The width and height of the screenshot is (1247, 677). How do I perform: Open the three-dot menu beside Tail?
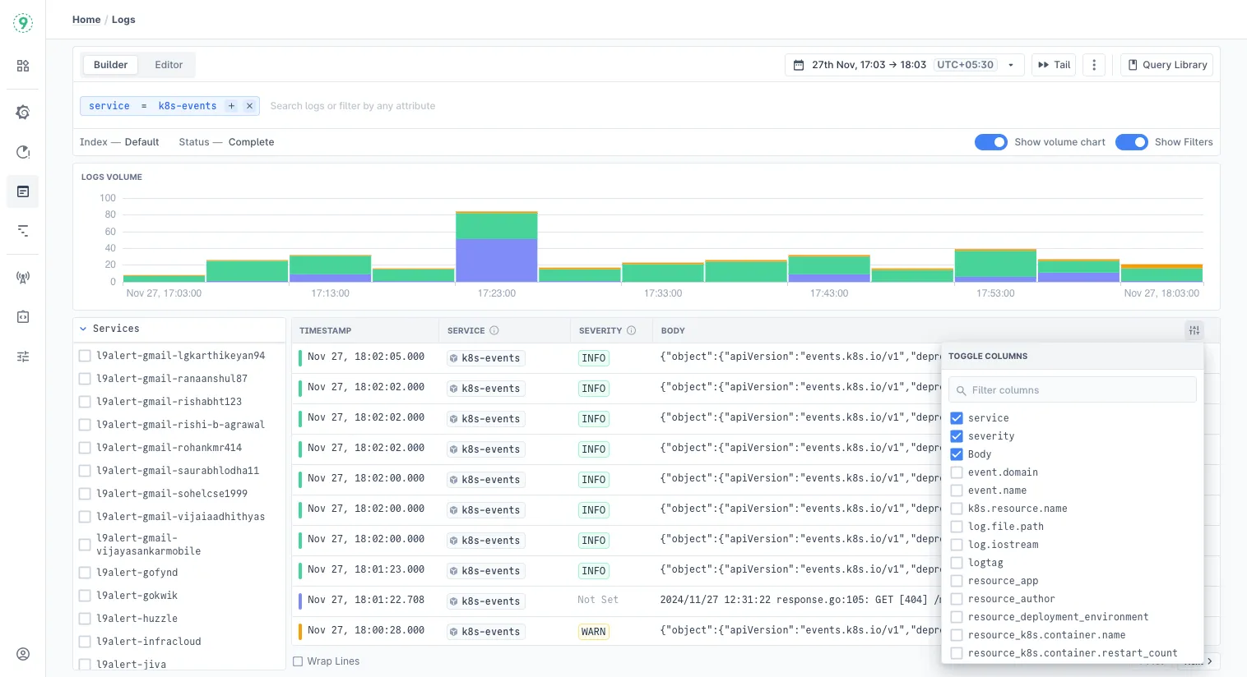[1093, 64]
